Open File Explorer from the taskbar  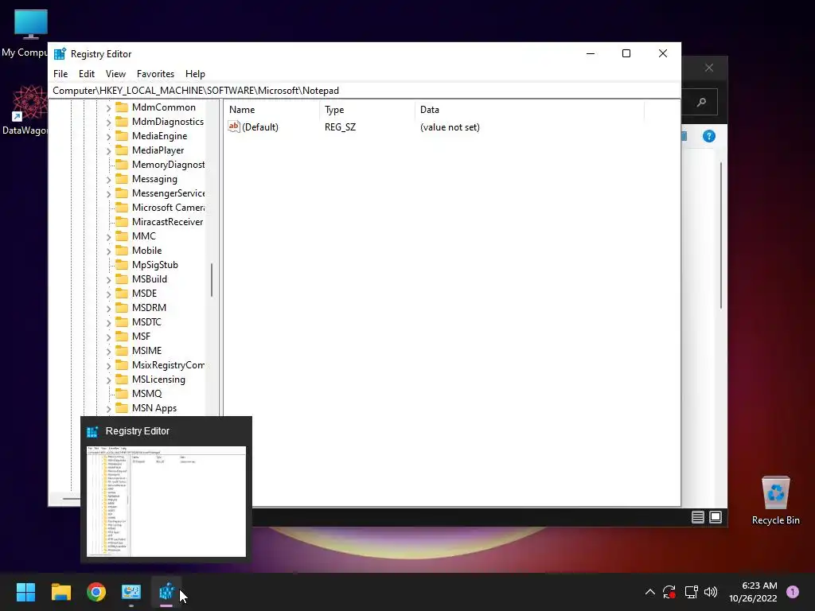pos(60,592)
